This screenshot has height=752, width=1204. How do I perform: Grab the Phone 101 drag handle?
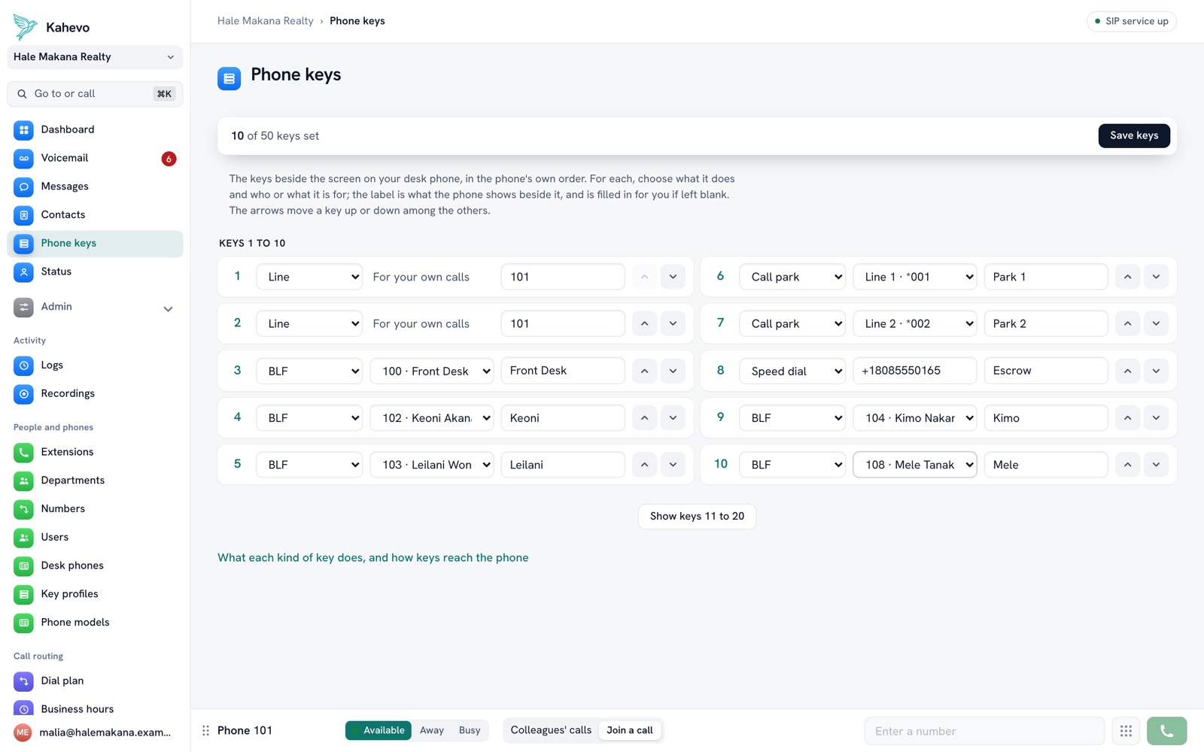click(x=205, y=730)
